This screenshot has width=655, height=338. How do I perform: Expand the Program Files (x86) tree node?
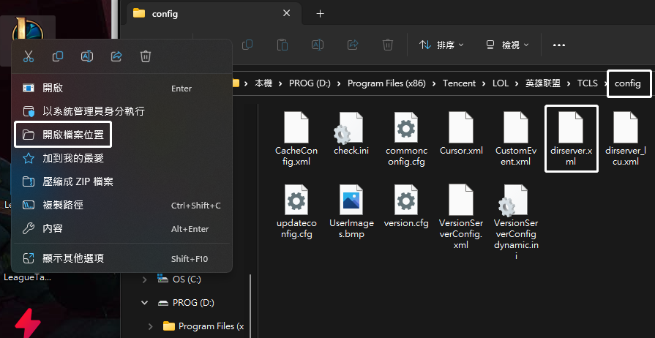coord(151,326)
